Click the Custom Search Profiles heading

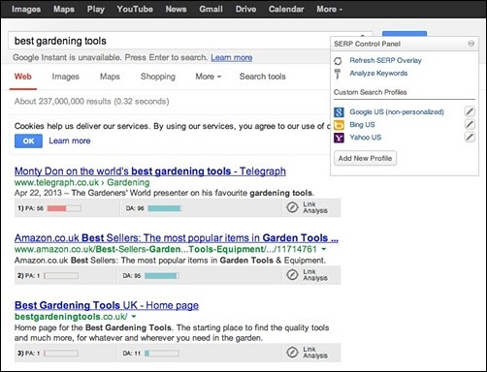coord(370,92)
